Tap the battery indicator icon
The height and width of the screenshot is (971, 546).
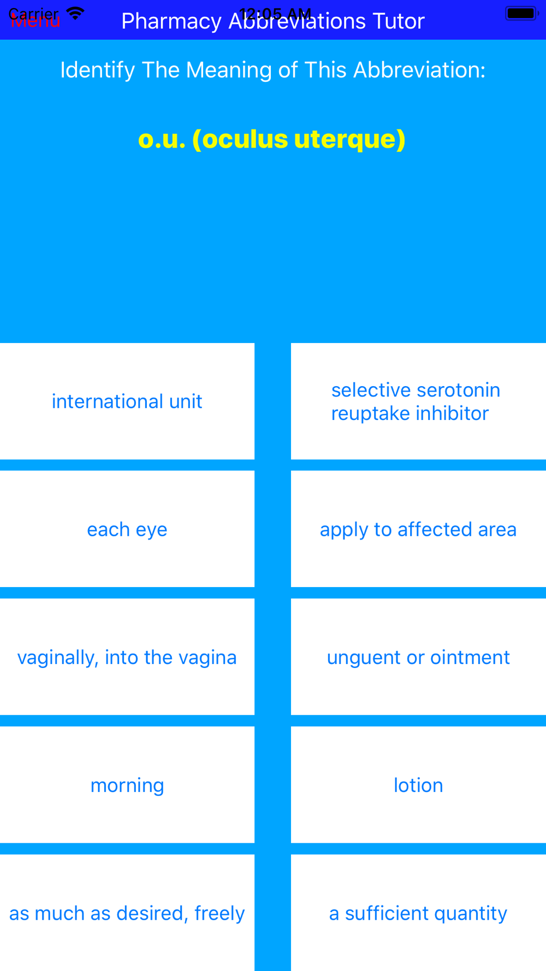(x=522, y=13)
